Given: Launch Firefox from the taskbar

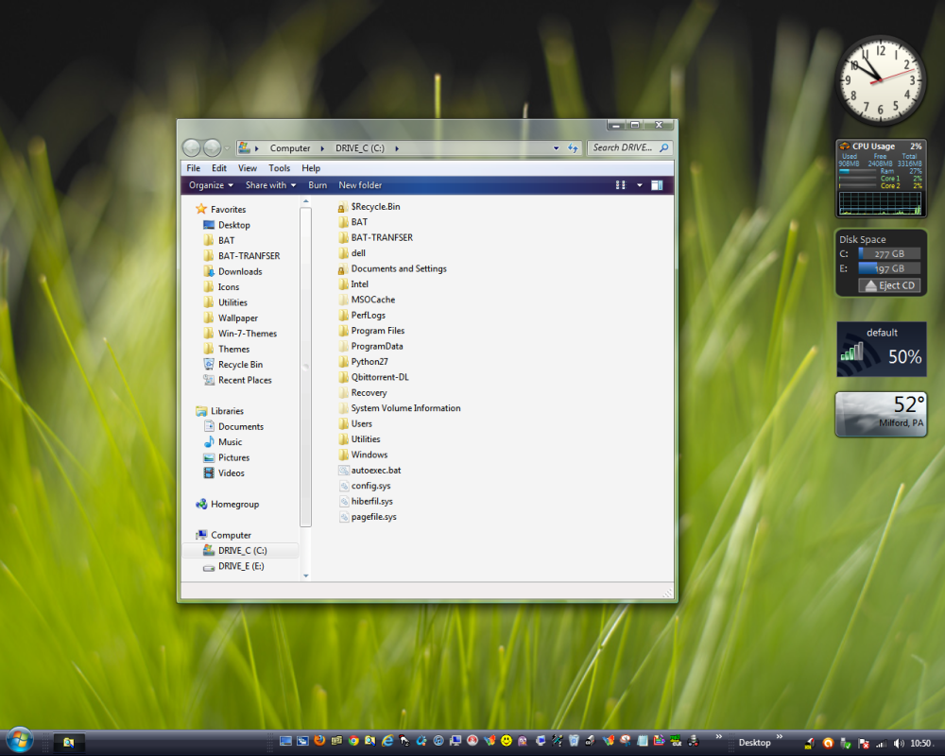Looking at the screenshot, I should pos(319,741).
